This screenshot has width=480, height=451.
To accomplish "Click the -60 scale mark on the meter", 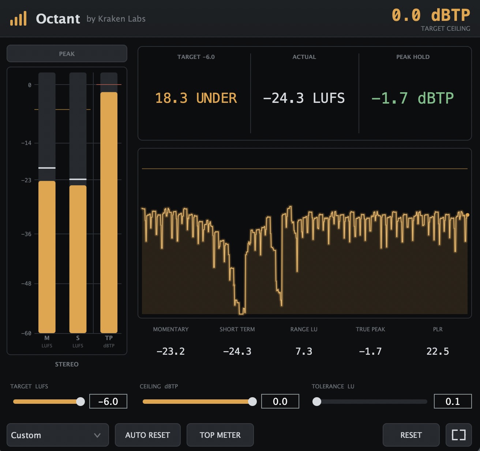I will (x=26, y=333).
